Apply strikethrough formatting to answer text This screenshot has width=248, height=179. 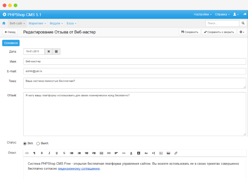coord(64,153)
